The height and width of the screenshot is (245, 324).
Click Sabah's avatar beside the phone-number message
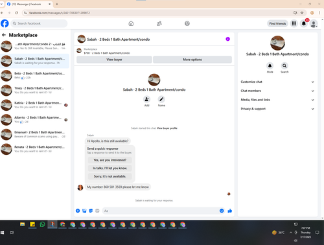click(80, 187)
